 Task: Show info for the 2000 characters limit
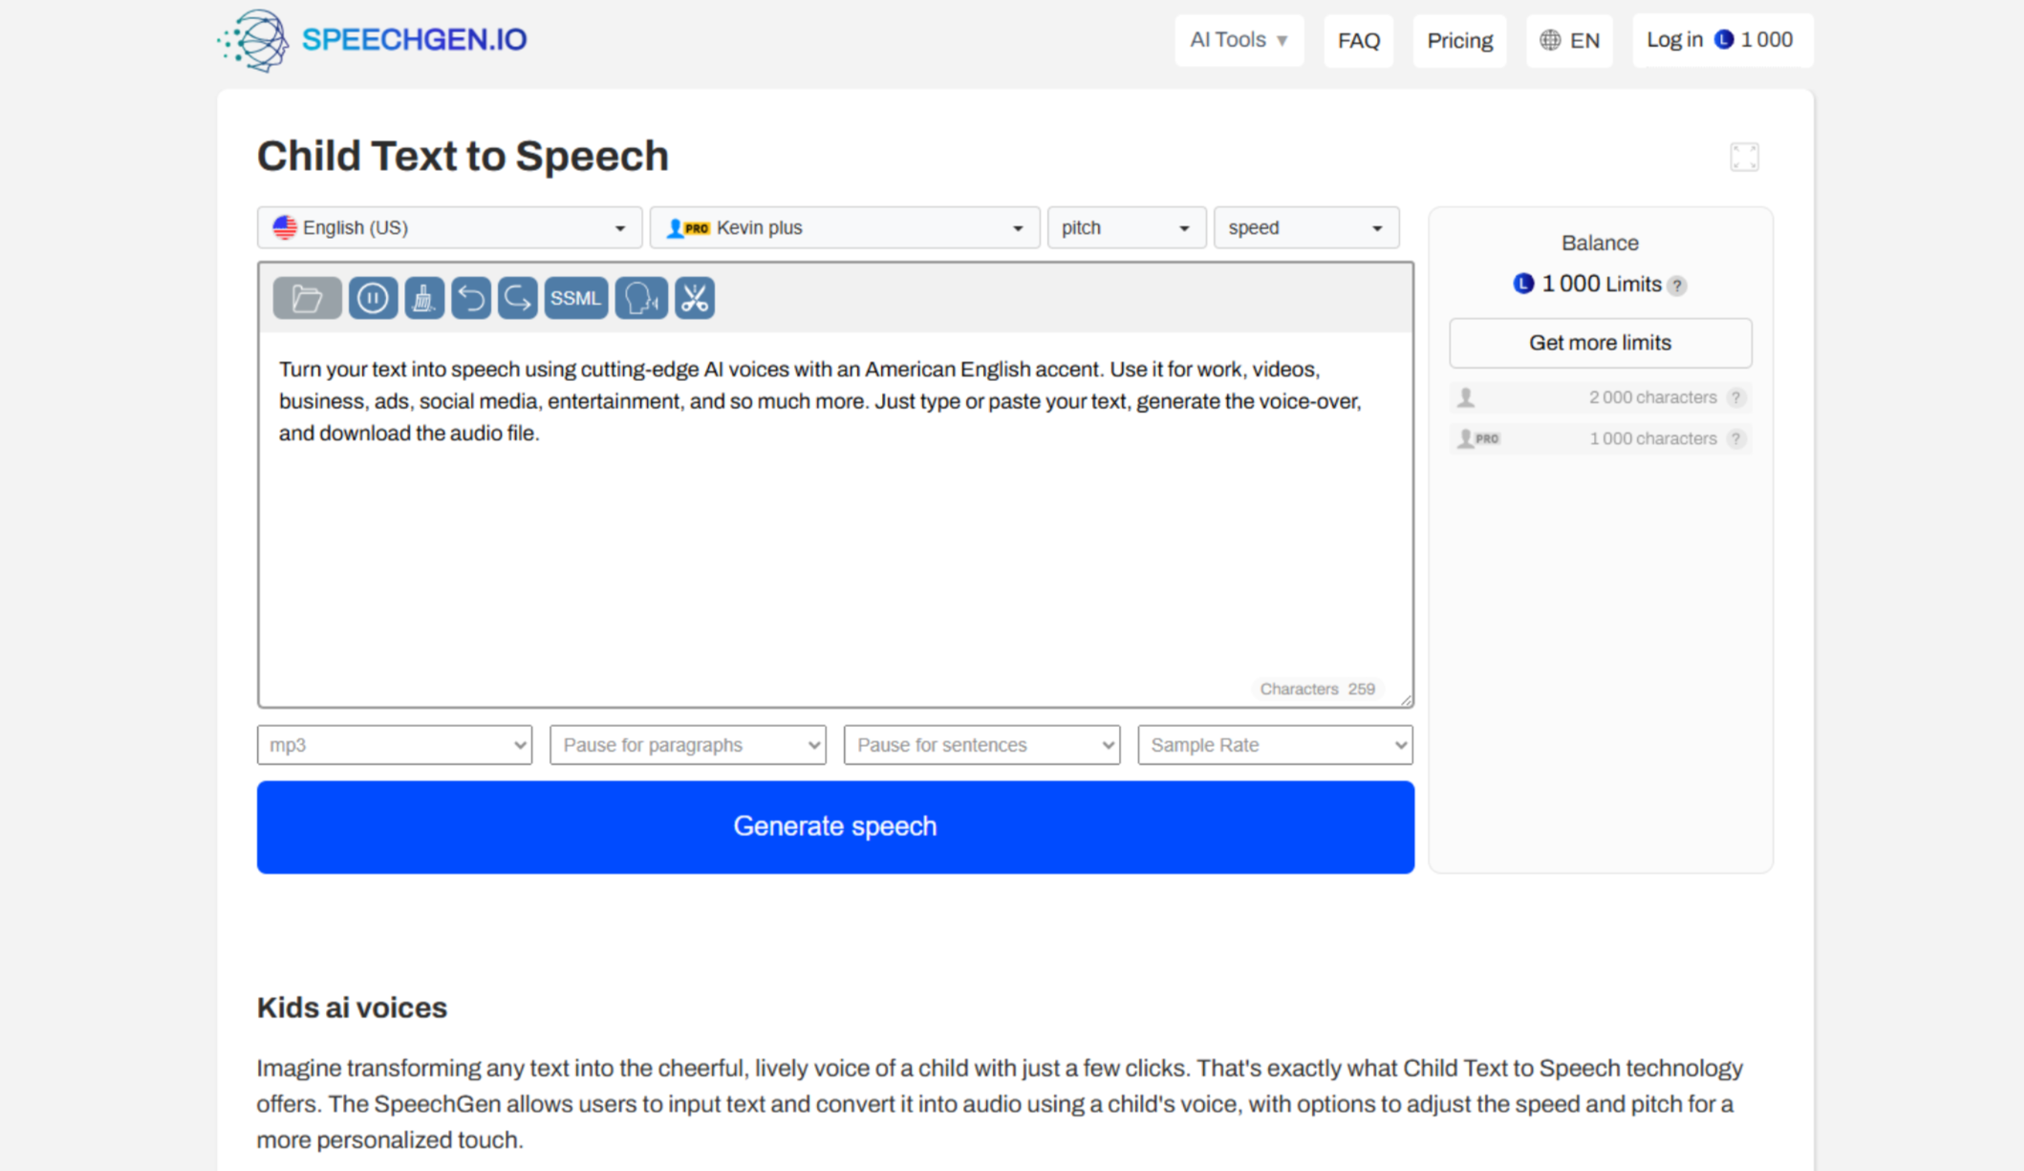(x=1737, y=397)
